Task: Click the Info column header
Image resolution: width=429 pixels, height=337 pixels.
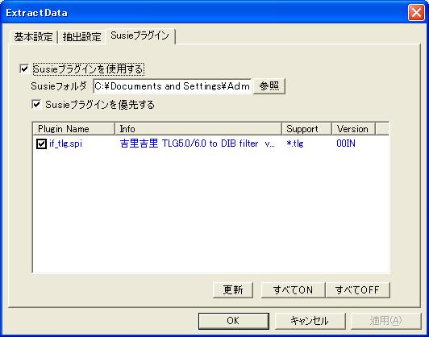Action: click(198, 129)
